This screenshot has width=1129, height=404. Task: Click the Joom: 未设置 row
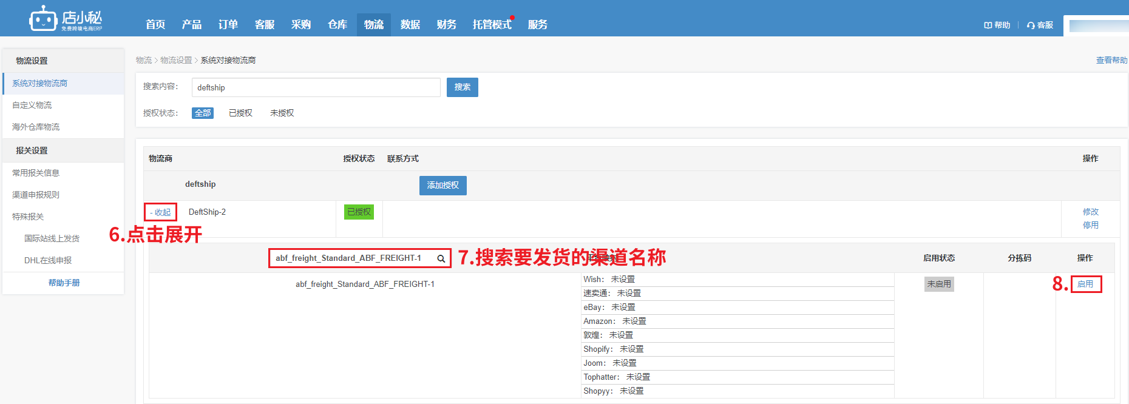[737, 363]
